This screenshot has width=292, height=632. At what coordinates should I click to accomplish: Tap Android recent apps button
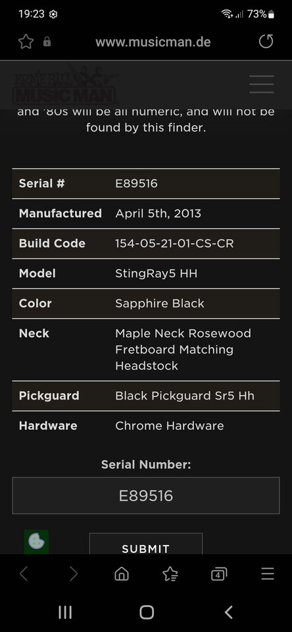pyautogui.click(x=65, y=612)
